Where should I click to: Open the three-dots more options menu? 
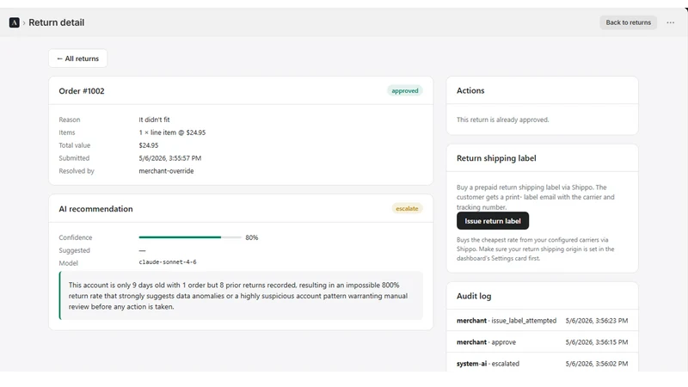(670, 22)
